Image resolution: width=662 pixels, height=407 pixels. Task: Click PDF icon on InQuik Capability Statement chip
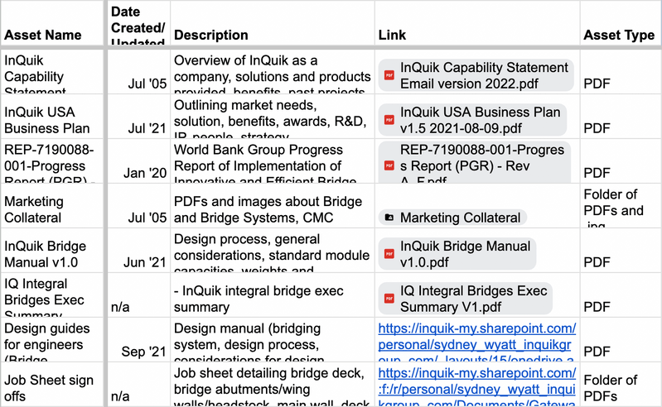coord(389,75)
